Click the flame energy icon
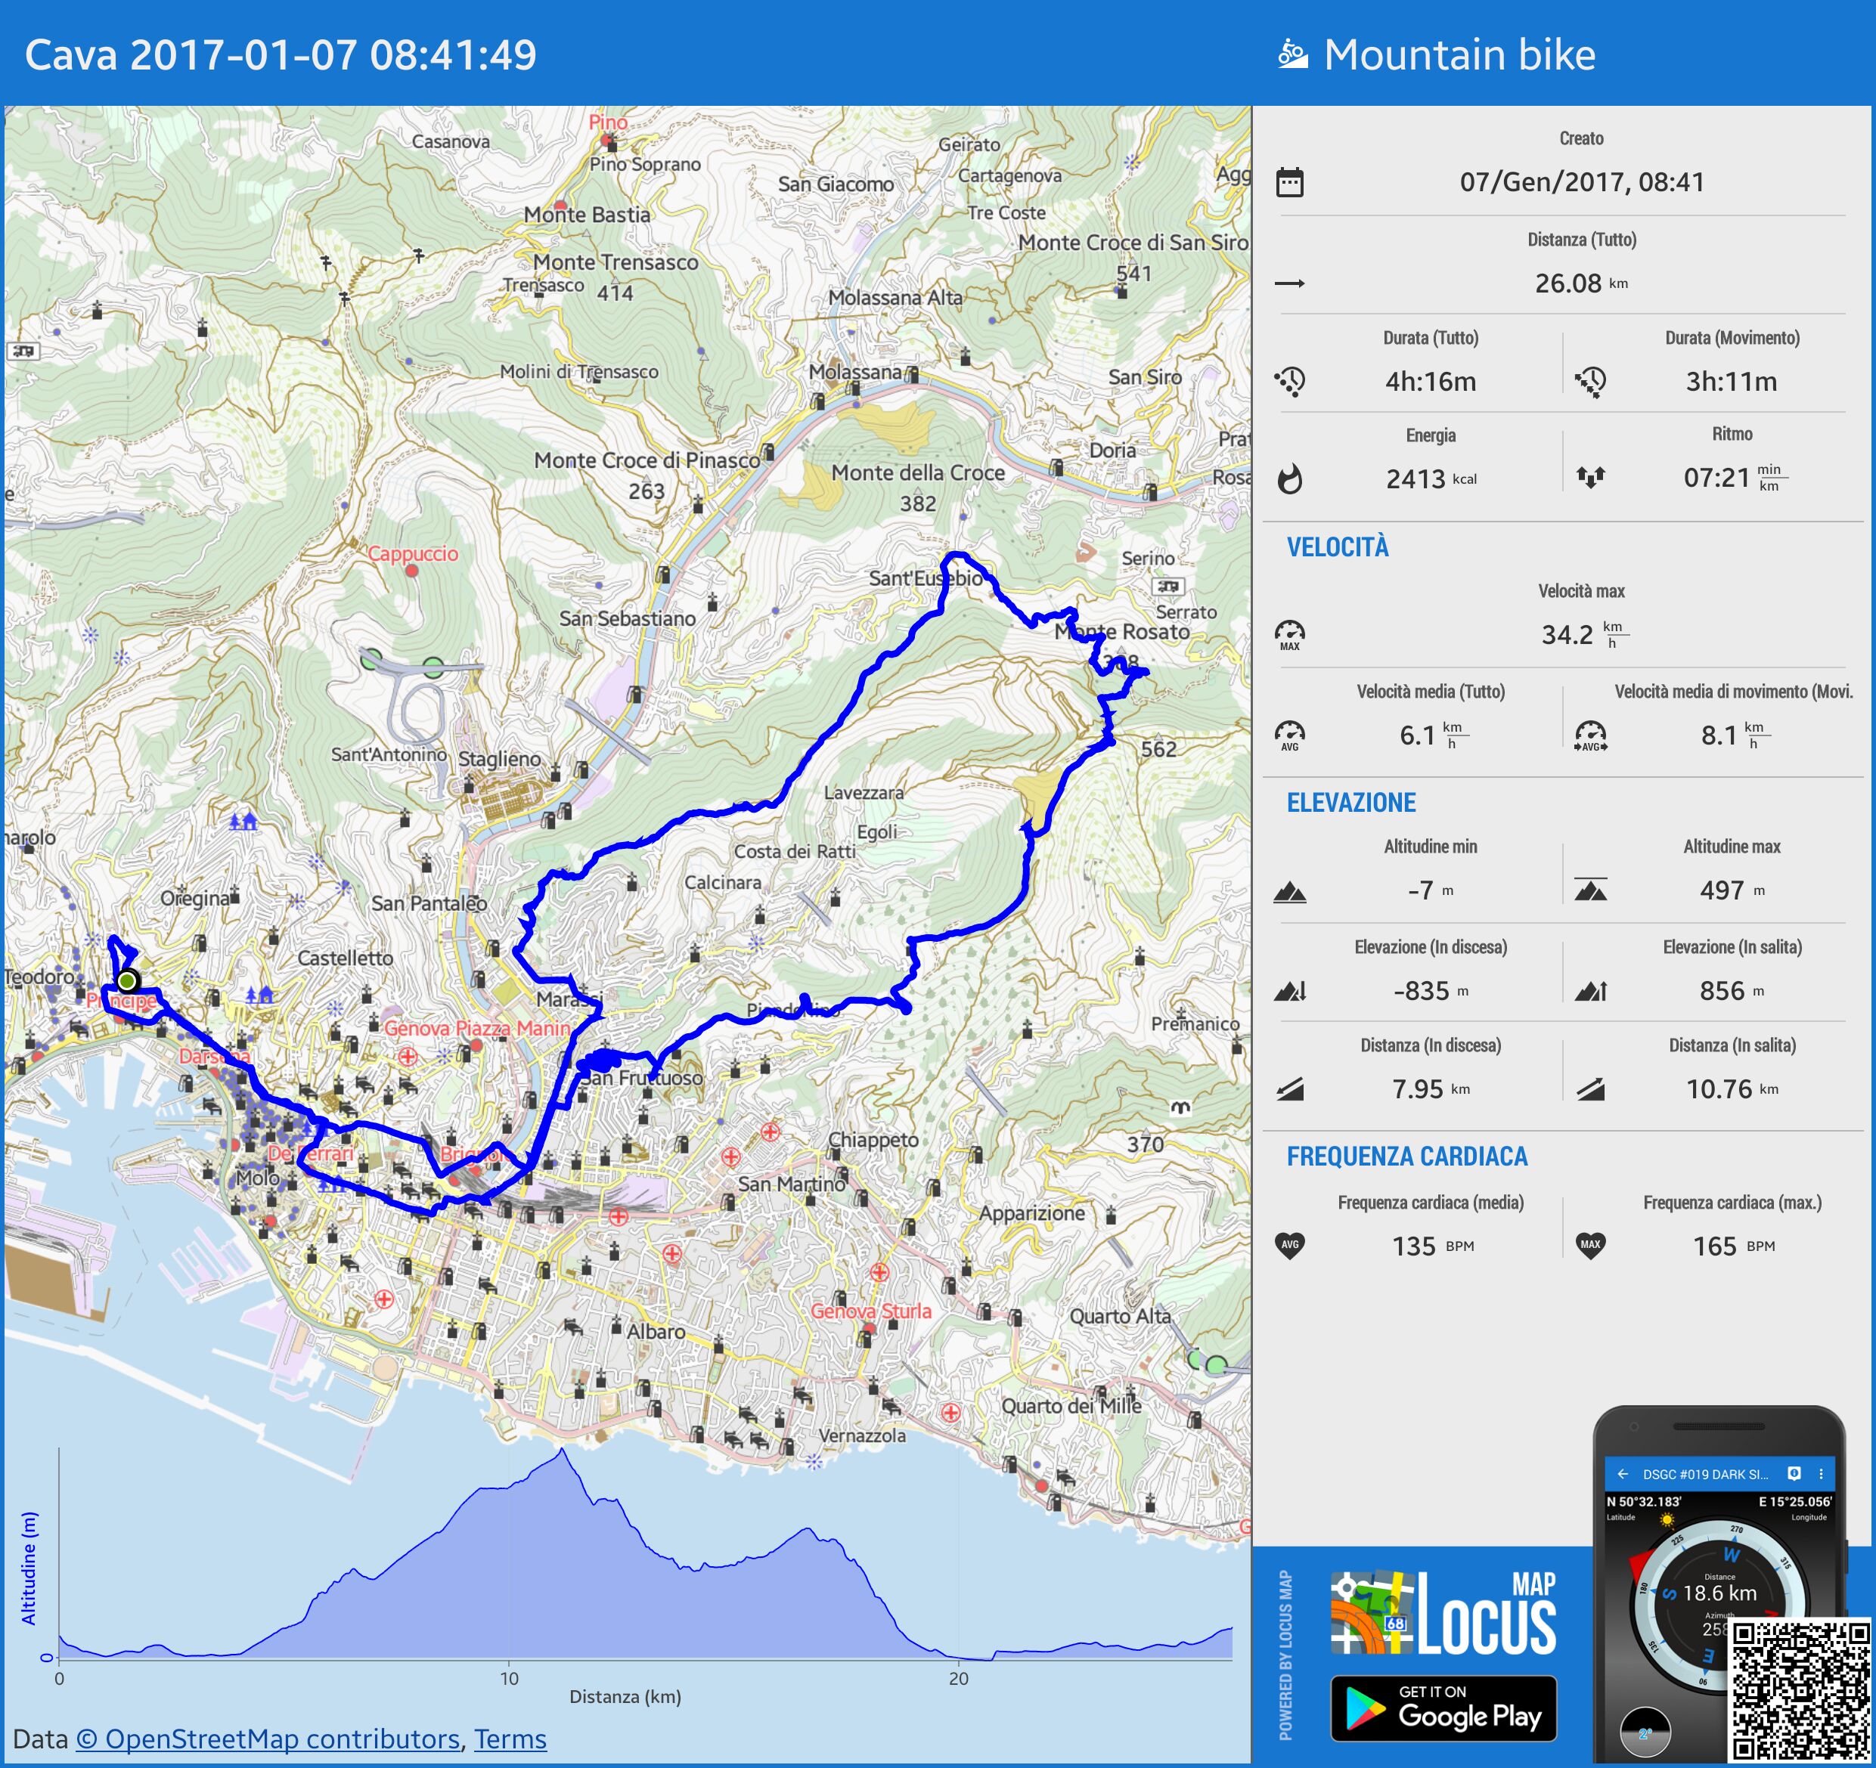Screen dimensions: 1876x1768 pos(1289,479)
